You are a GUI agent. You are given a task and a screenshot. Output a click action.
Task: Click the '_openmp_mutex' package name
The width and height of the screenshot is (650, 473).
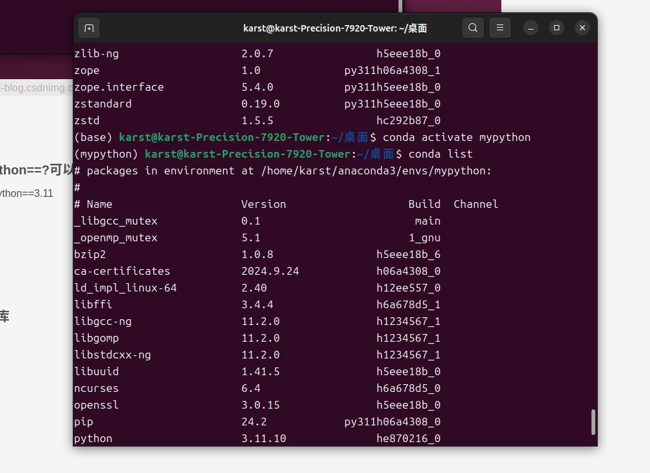[116, 238]
